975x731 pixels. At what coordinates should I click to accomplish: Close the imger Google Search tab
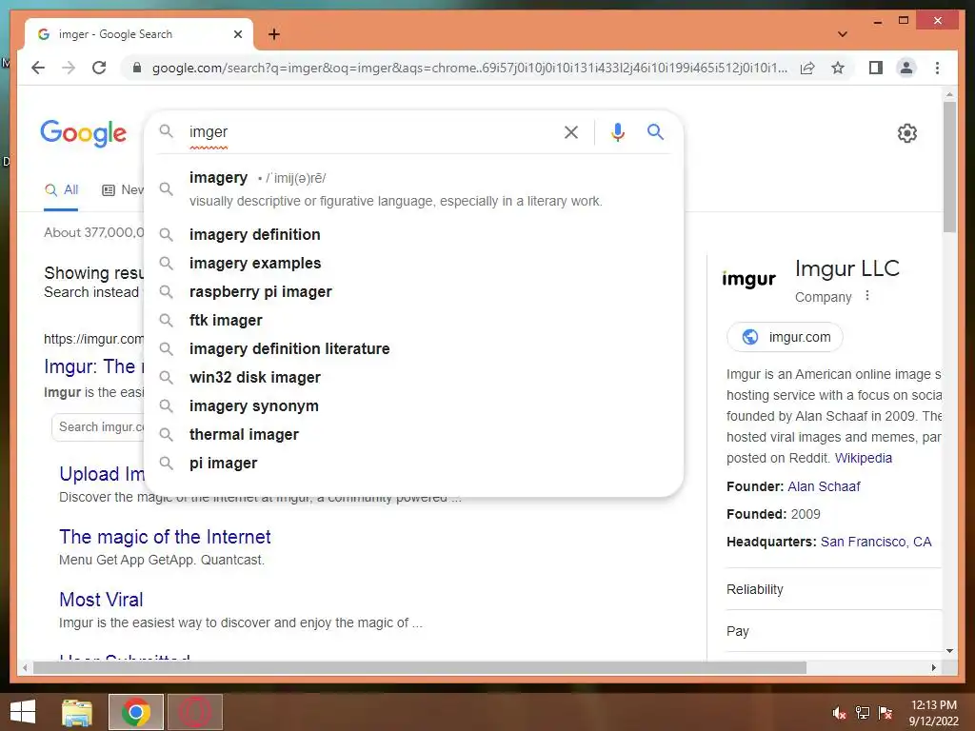(x=237, y=34)
